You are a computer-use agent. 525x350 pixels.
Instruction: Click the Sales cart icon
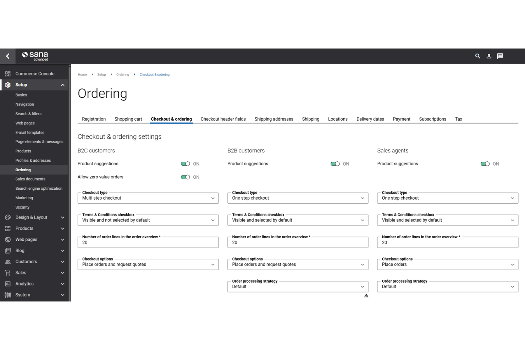tap(8, 273)
